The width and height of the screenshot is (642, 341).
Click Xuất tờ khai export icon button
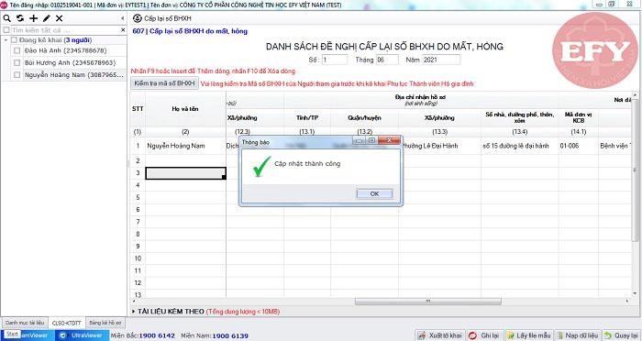(439, 335)
